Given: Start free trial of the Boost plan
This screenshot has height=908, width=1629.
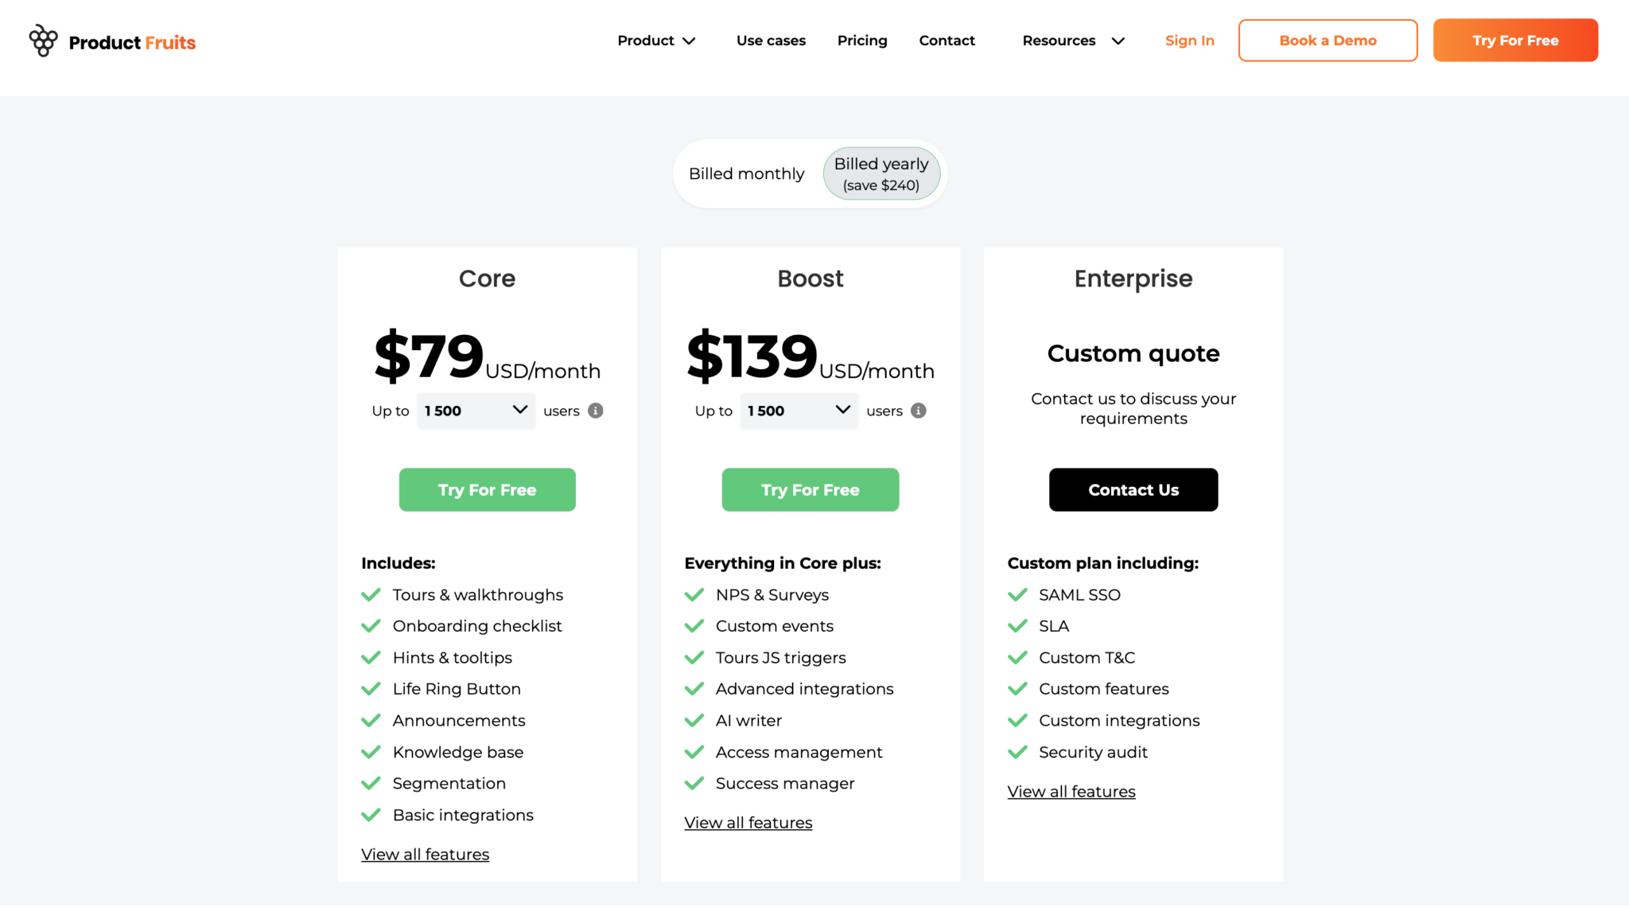Looking at the screenshot, I should point(810,489).
